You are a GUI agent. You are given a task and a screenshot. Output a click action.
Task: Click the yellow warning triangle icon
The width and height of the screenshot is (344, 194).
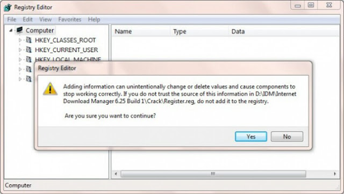point(50,89)
